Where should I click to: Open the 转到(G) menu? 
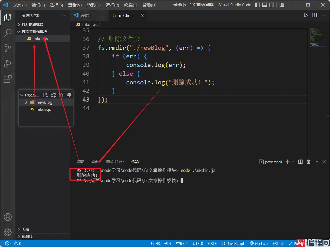(94, 5)
